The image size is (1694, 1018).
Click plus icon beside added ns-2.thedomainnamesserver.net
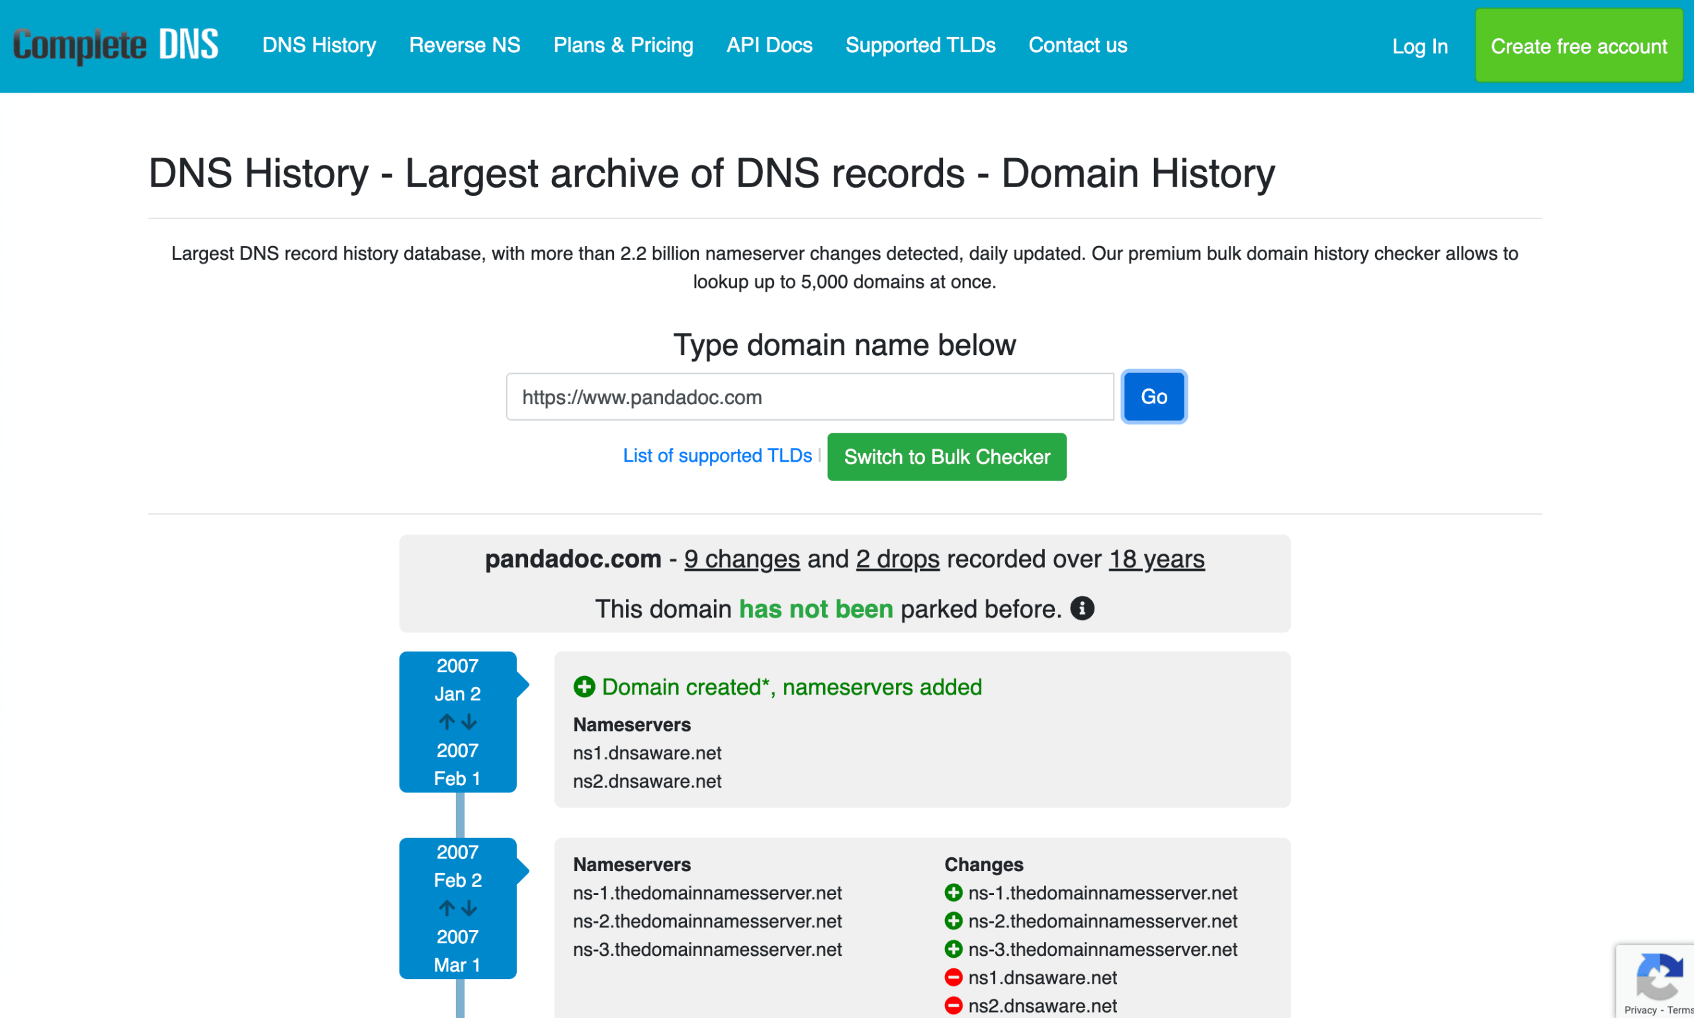click(x=953, y=921)
